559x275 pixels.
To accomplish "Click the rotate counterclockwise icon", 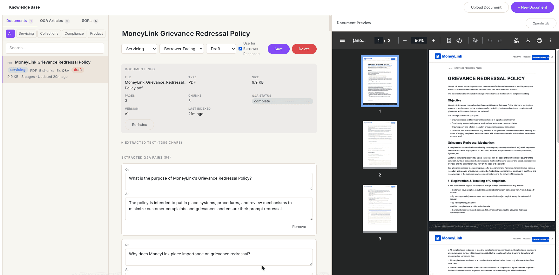I will (x=459, y=40).
